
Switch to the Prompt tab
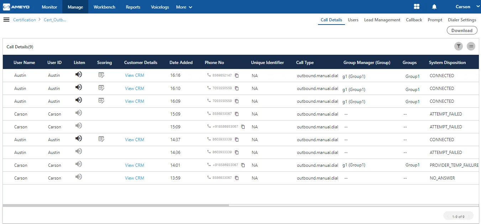pos(435,20)
